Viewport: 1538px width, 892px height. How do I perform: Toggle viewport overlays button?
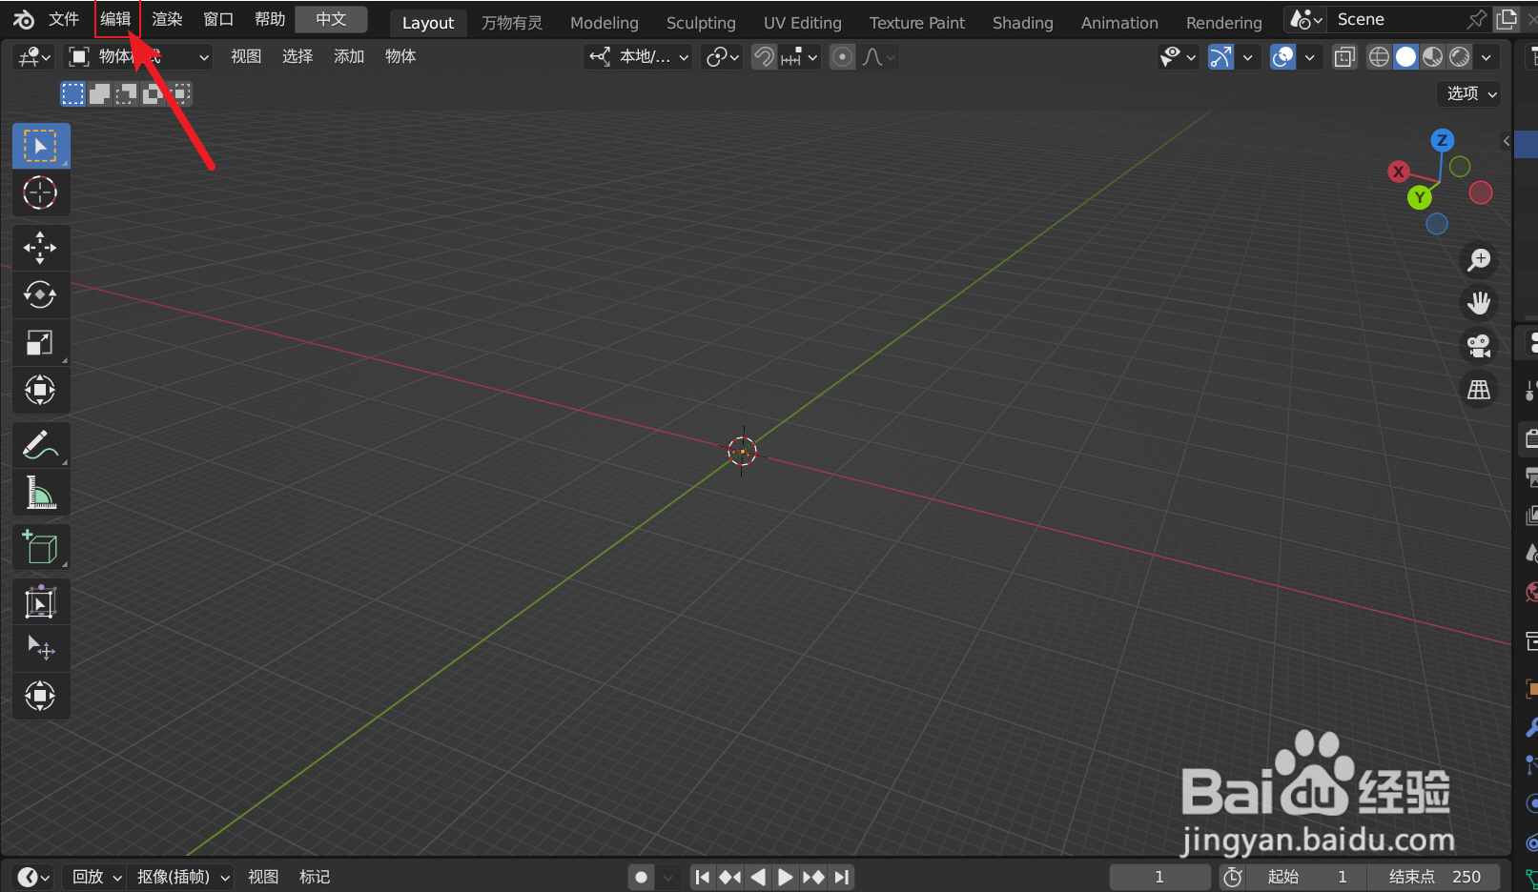(x=1283, y=57)
